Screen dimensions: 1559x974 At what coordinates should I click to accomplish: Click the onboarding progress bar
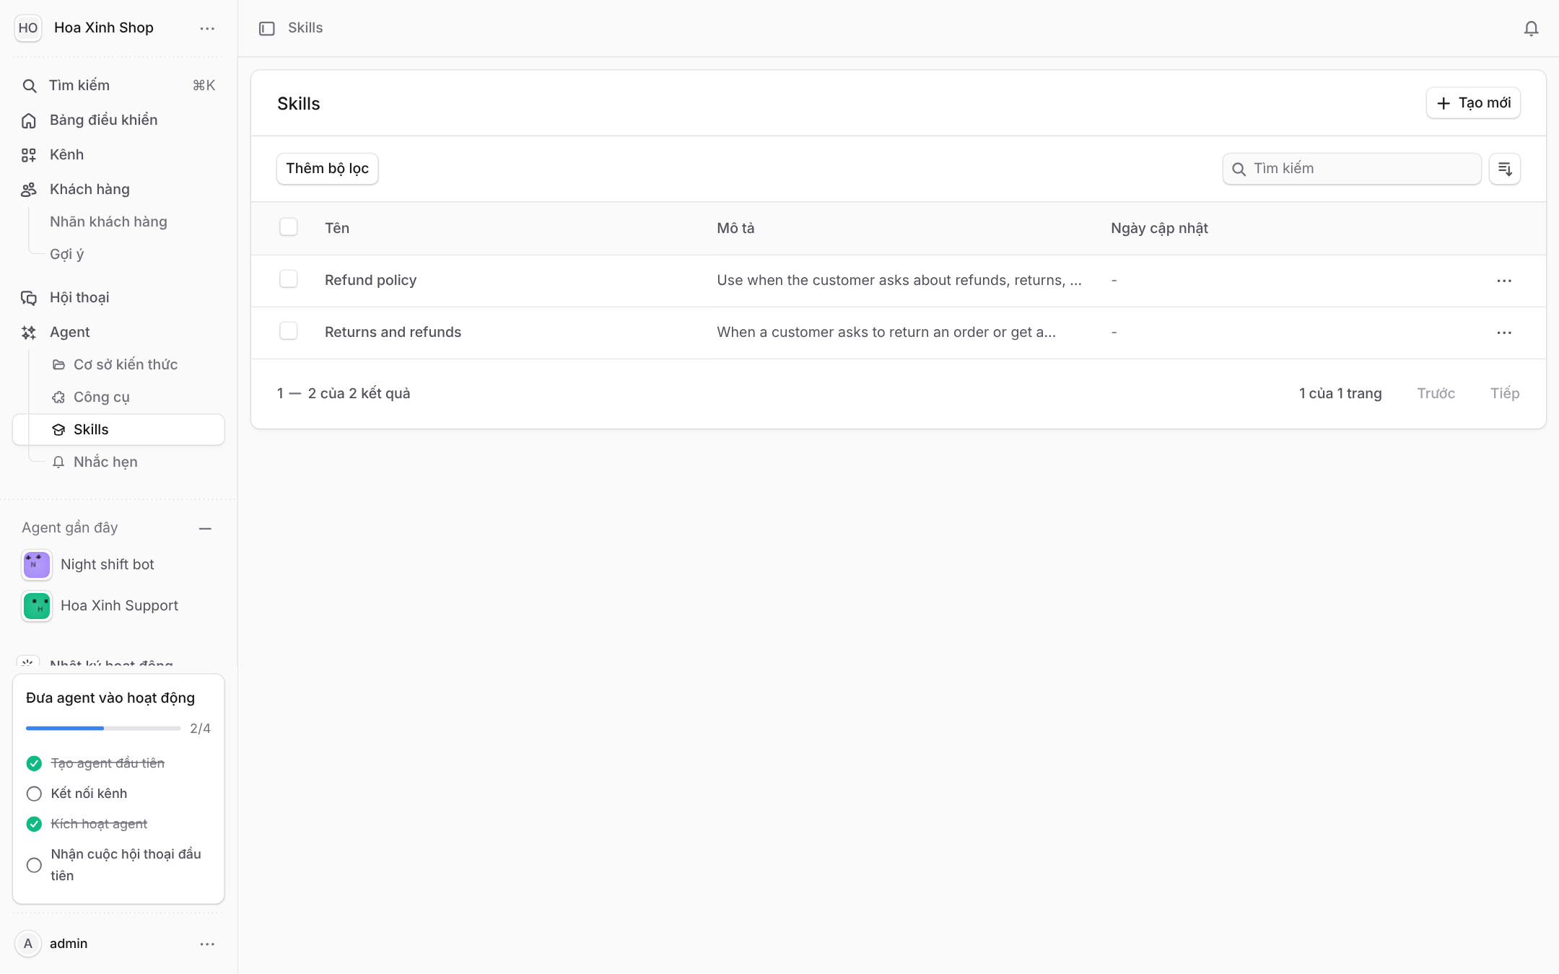[x=103, y=729]
